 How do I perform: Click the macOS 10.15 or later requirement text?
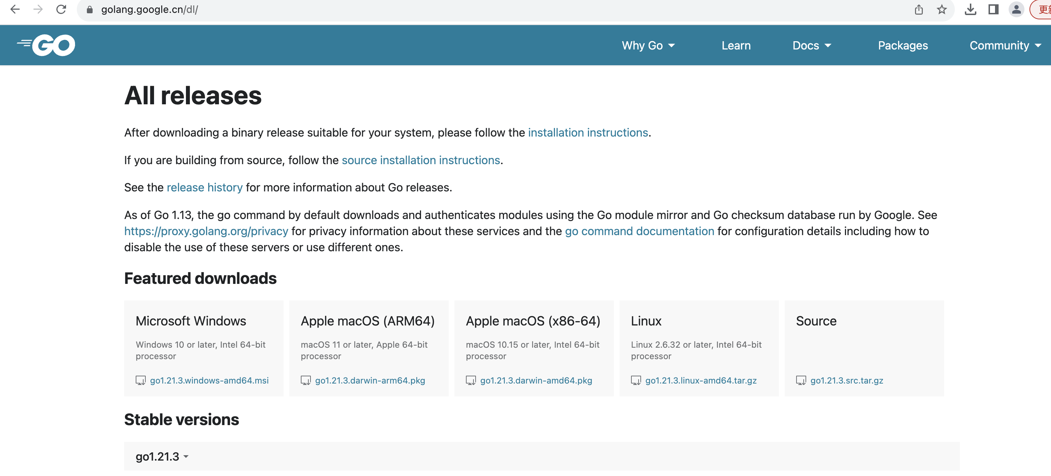coord(532,351)
